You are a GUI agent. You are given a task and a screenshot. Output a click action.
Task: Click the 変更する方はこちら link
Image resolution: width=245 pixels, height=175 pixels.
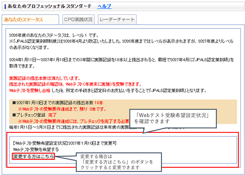click(x=34, y=156)
